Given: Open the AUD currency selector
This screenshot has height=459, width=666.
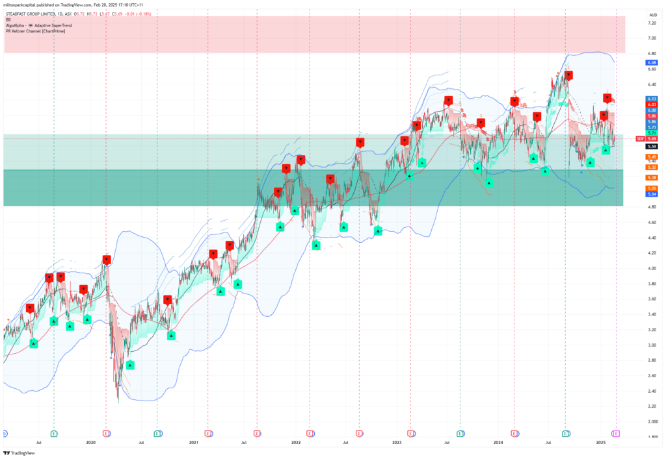Looking at the screenshot, I should coord(653,15).
